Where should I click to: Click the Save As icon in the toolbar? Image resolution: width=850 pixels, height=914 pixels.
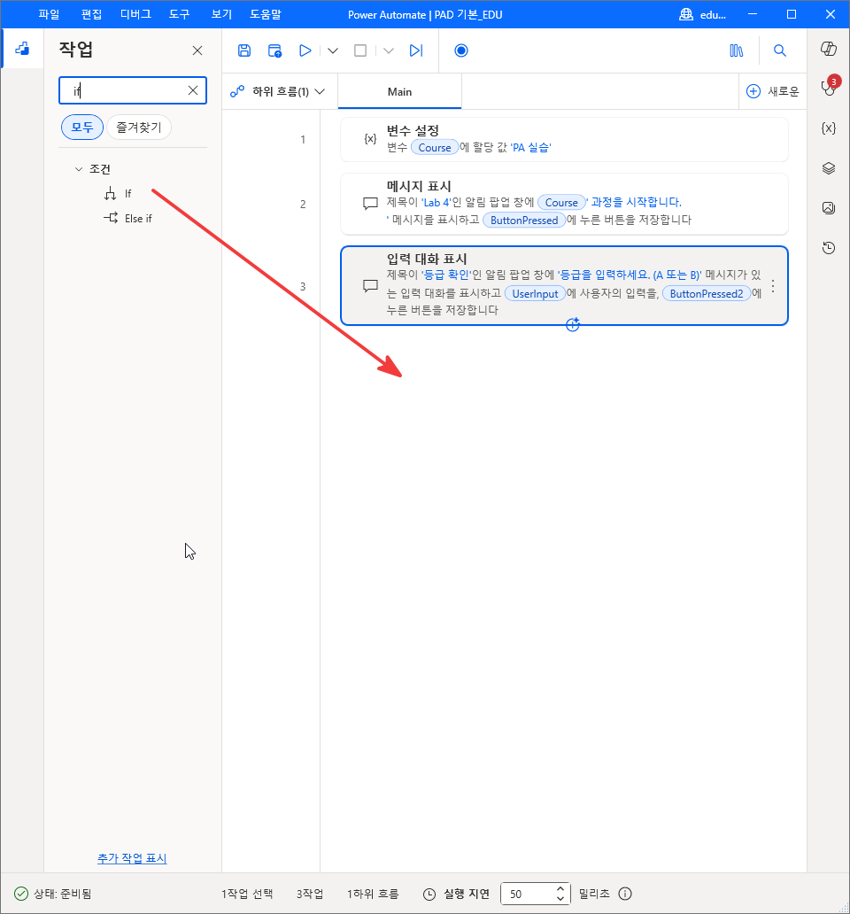pyautogui.click(x=274, y=50)
